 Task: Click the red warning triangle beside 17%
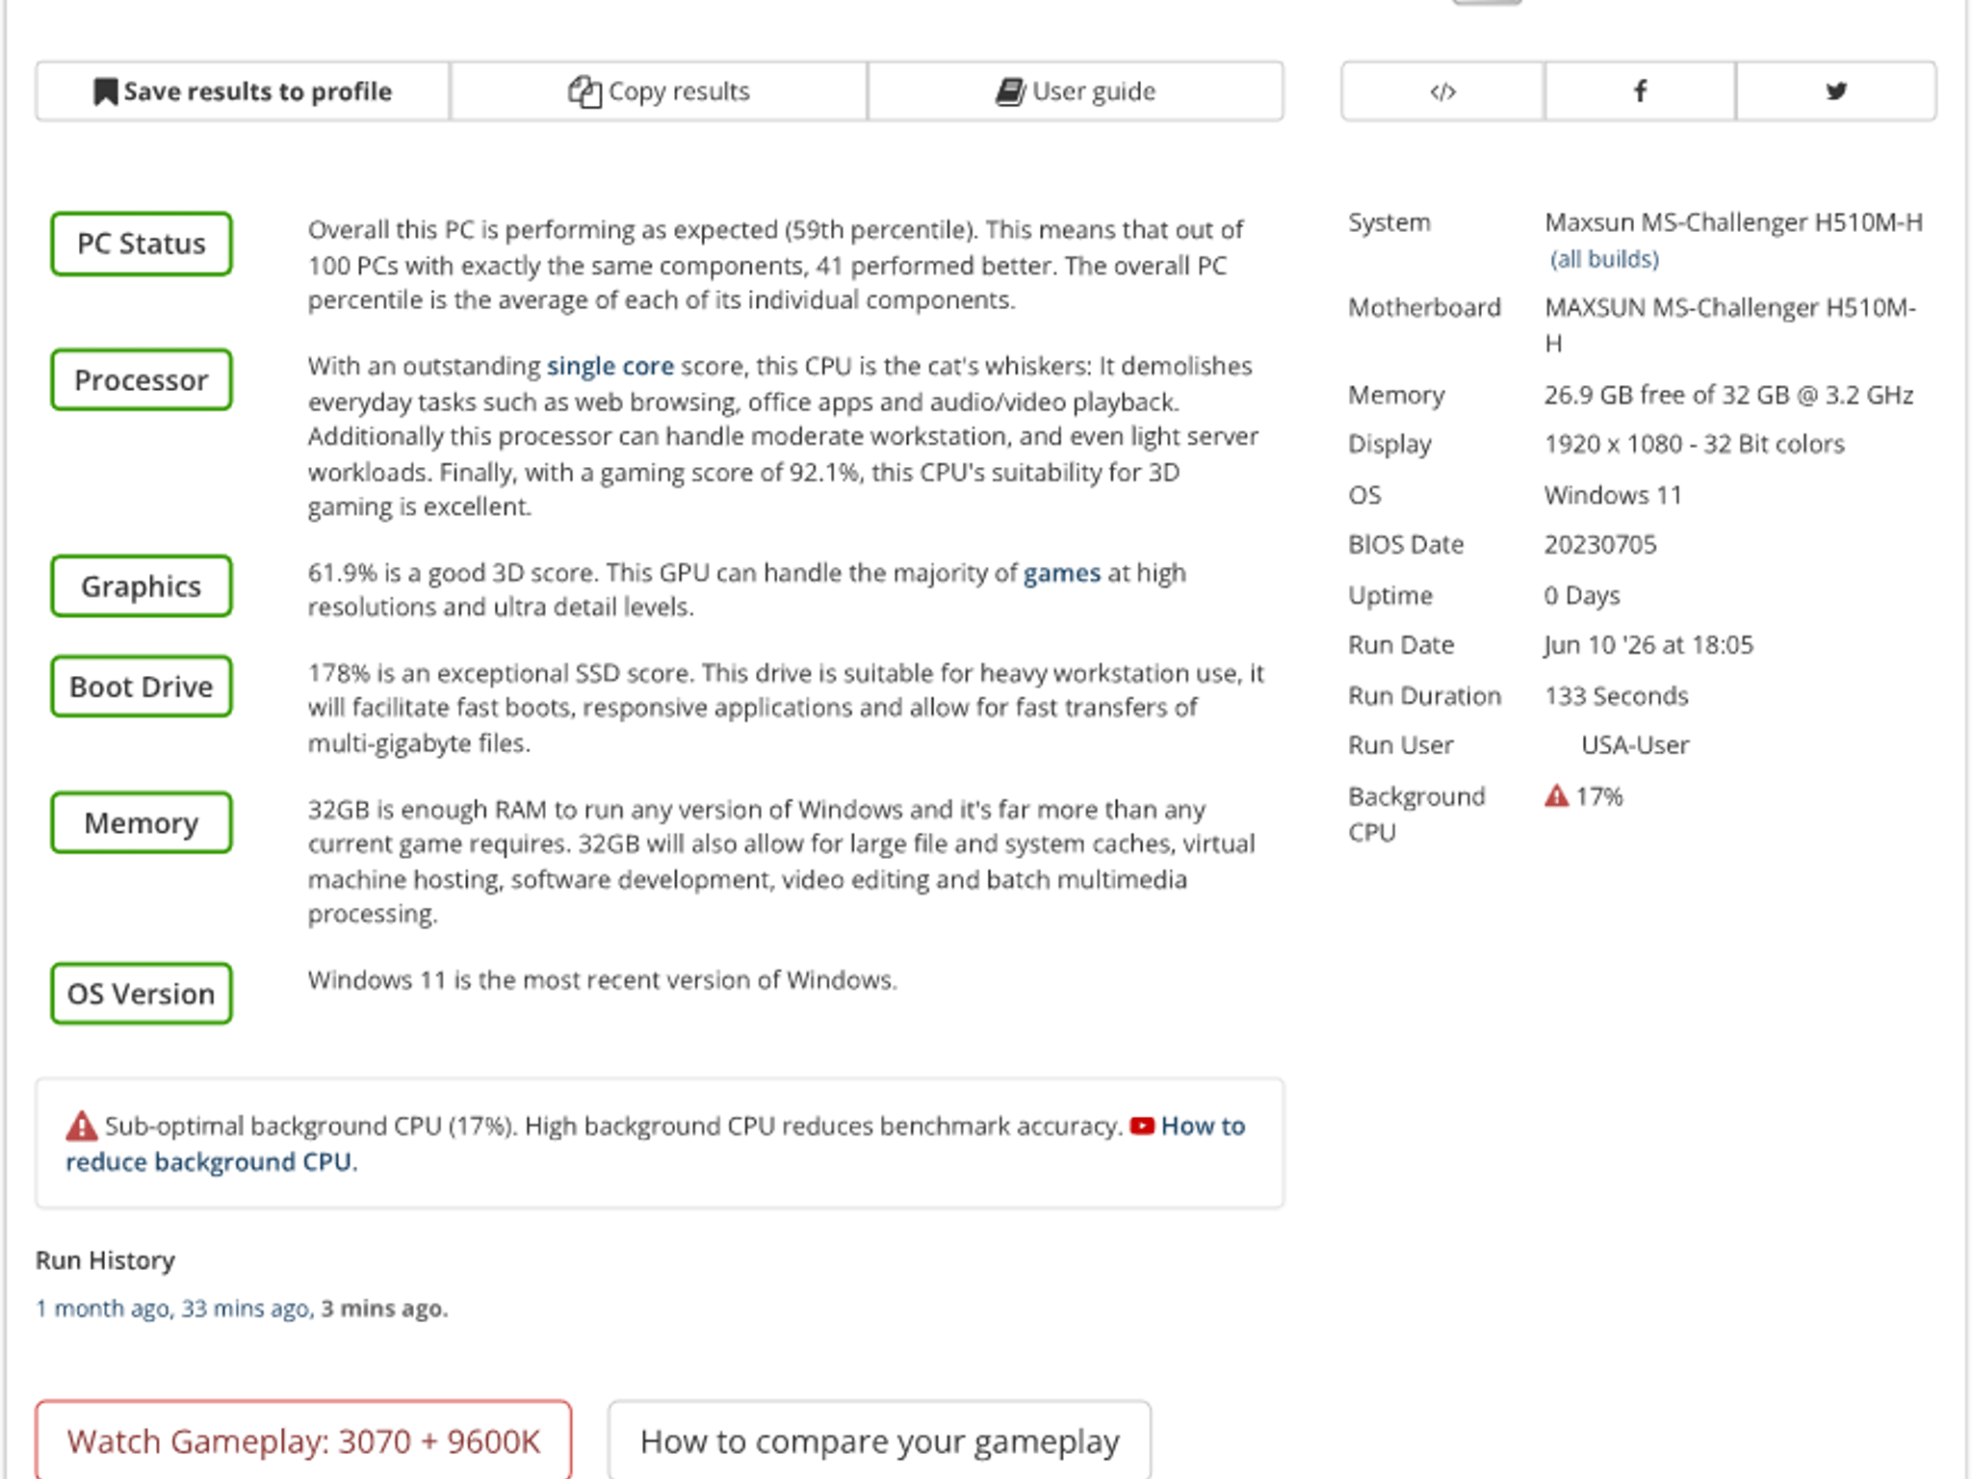(1556, 796)
